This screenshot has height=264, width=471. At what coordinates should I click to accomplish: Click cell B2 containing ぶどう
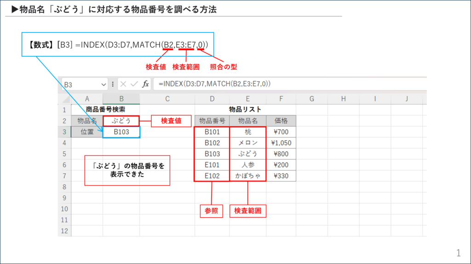click(x=121, y=121)
